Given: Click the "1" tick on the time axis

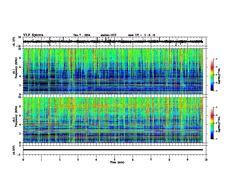Looking at the screenshot, I should (x=41, y=160).
